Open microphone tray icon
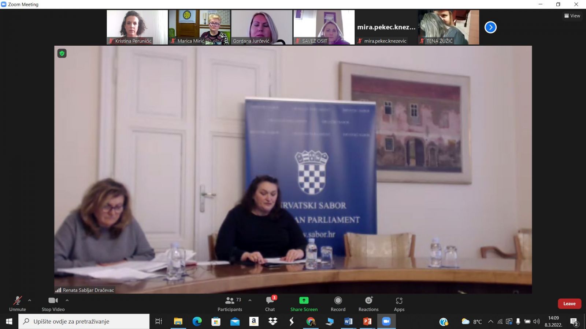Image resolution: width=586 pixels, height=329 pixels. tap(518, 322)
